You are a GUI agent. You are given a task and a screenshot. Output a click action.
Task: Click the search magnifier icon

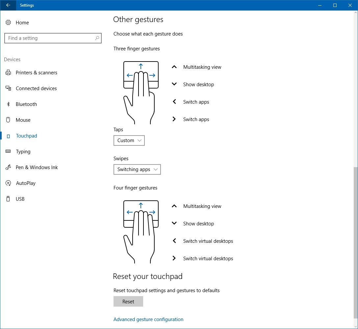(x=97, y=38)
